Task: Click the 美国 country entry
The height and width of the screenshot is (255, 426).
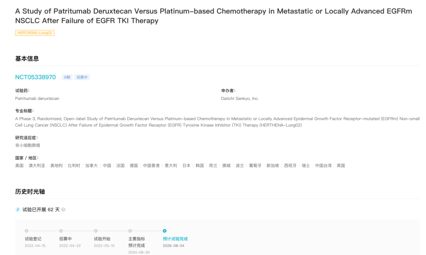Action: click(19, 165)
